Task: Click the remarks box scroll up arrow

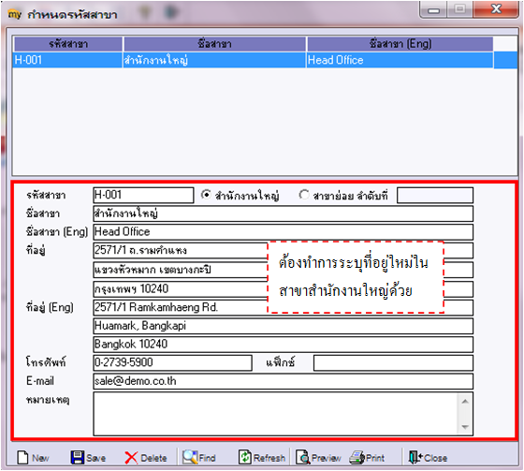Action: coord(465,401)
